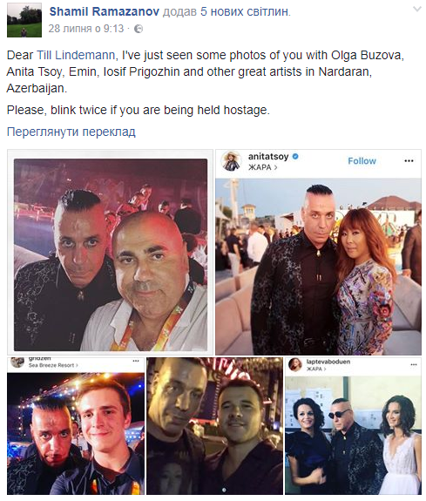This screenshot has height=501, width=426.
Task: Click the anitatsoy avatar icon
Action: coord(232,161)
